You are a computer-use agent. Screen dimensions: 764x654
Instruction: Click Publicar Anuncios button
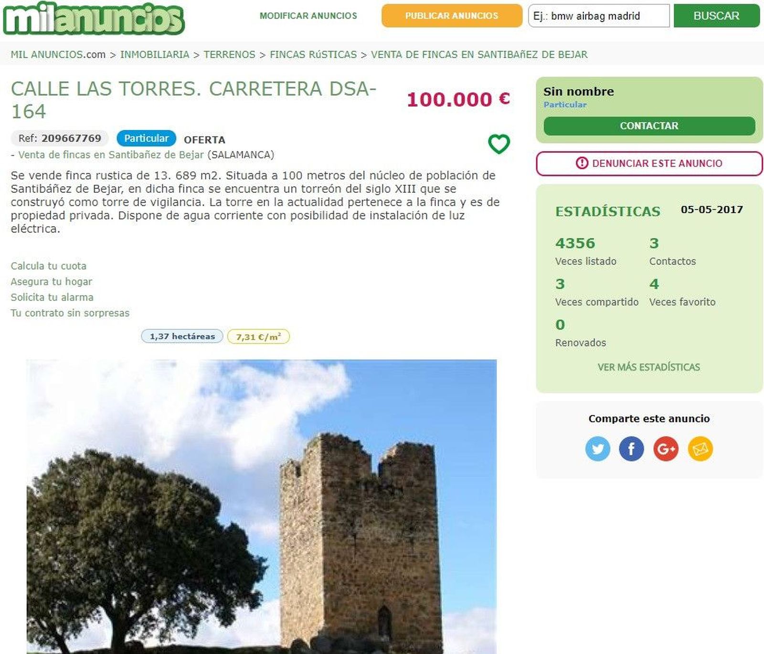[x=452, y=16]
